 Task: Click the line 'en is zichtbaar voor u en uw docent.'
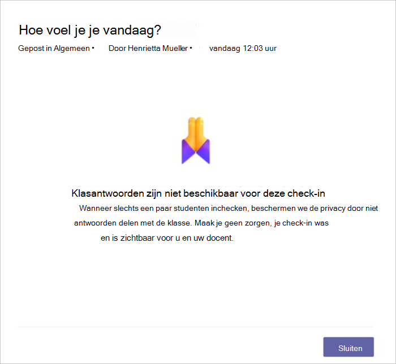[x=167, y=238]
